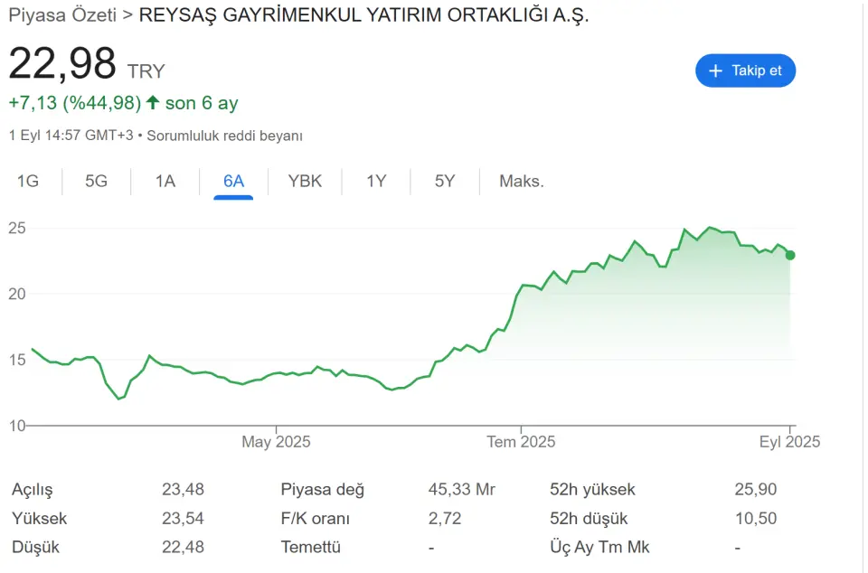This screenshot has height=573, width=868.
Task: Click the son 6 ay label
Action: pos(202,103)
